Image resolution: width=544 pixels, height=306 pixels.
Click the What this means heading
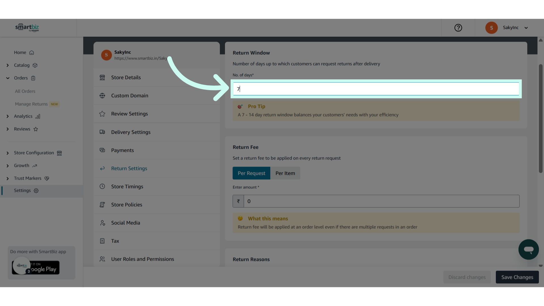coord(268,219)
